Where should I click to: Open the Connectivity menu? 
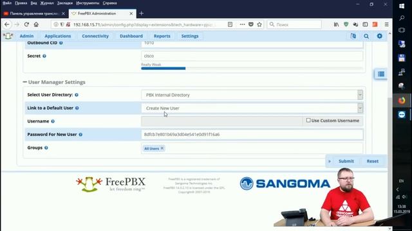click(95, 36)
